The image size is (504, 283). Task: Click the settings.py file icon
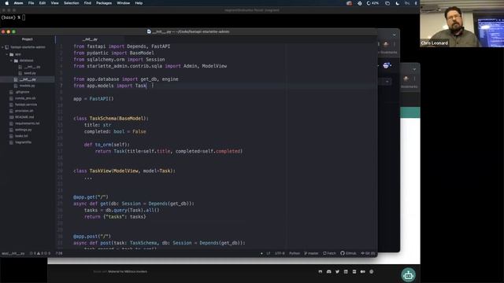[12, 130]
